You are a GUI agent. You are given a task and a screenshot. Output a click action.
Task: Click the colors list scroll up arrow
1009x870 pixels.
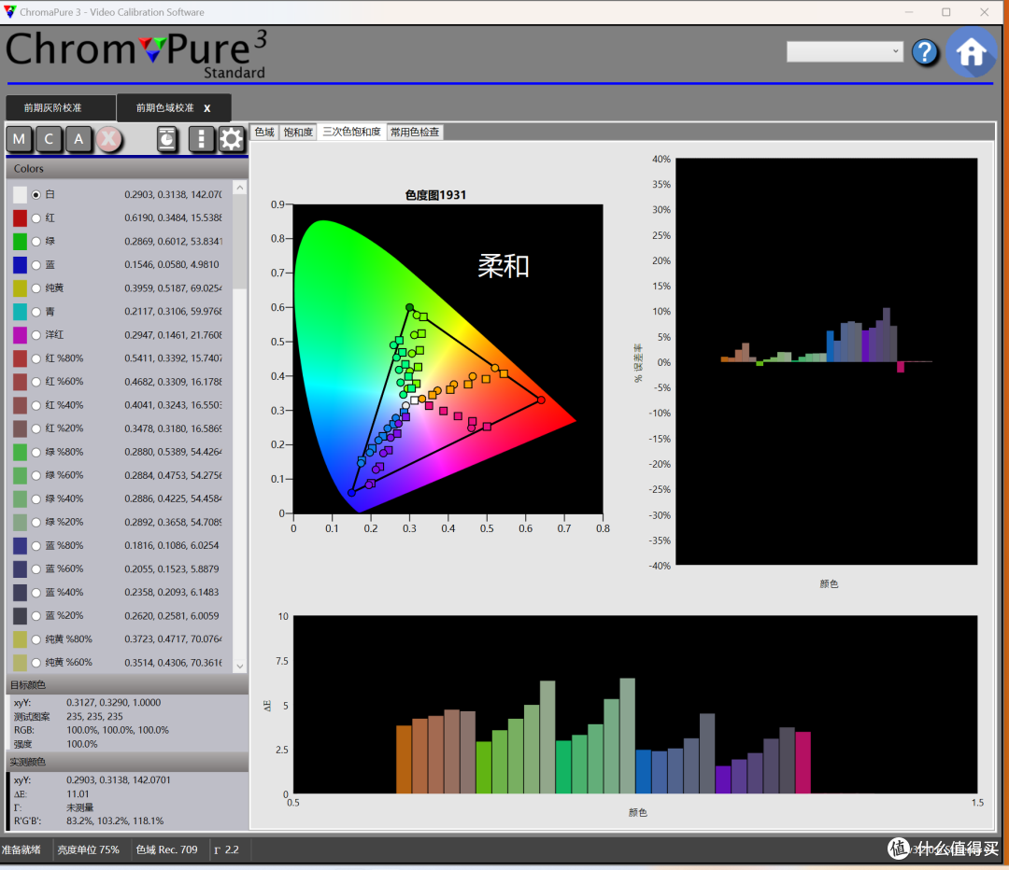coord(239,188)
